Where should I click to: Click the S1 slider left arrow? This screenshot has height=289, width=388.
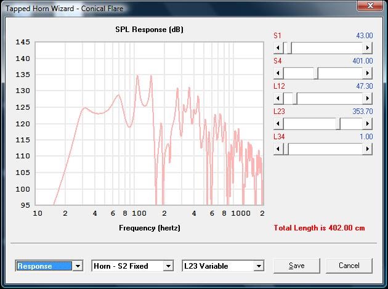click(278, 48)
